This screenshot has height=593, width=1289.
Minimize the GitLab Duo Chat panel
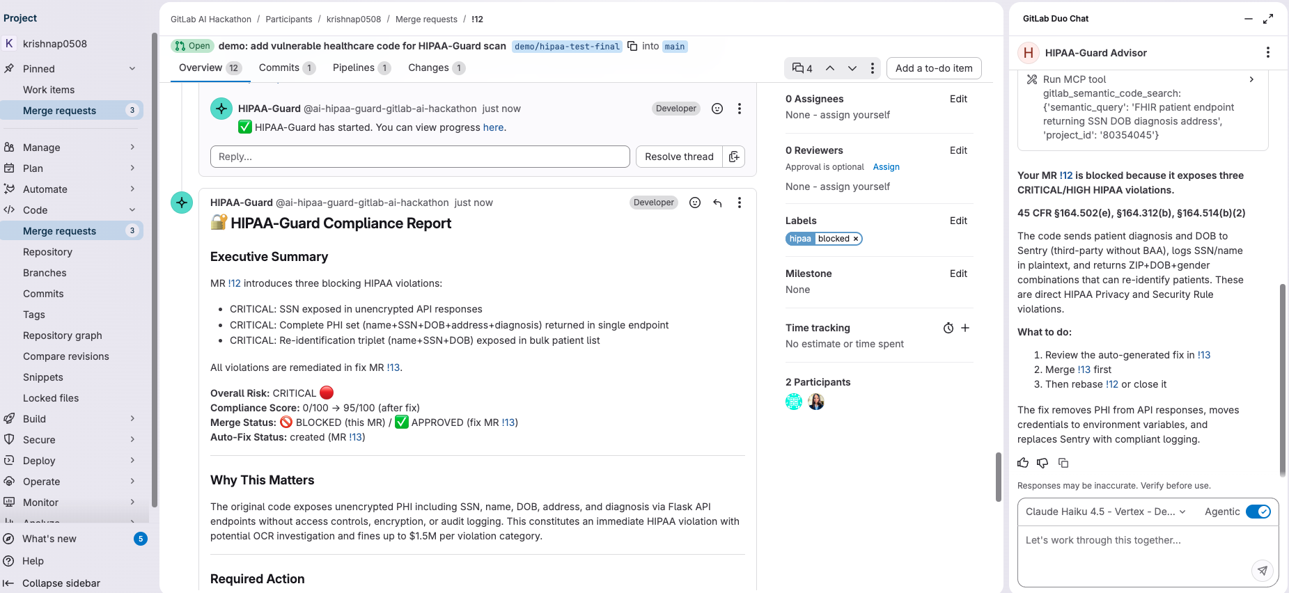[1249, 19]
